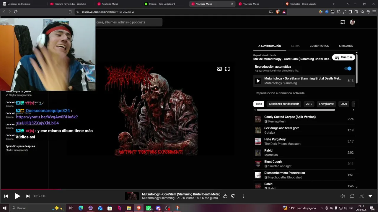Open the Leo AI sparkle icon
The image size is (378, 212).
[362, 12]
